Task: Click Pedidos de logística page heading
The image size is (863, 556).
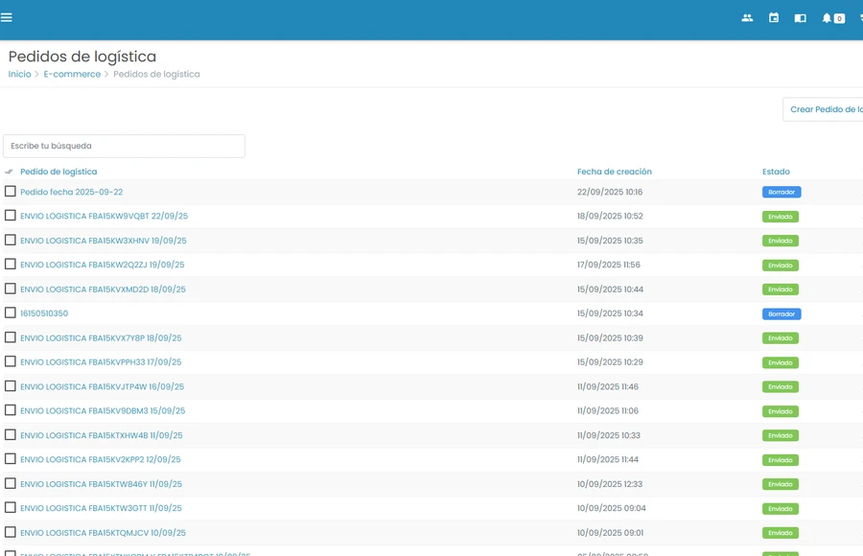Action: click(82, 57)
